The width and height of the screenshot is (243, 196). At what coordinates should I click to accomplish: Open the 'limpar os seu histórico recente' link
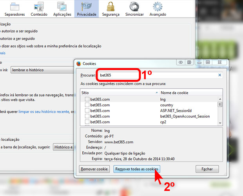click(x=44, y=112)
